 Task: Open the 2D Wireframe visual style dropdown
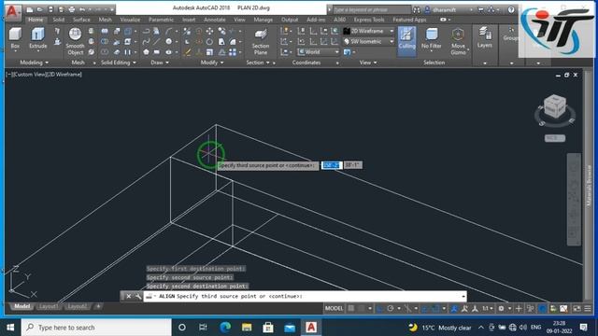(x=368, y=31)
